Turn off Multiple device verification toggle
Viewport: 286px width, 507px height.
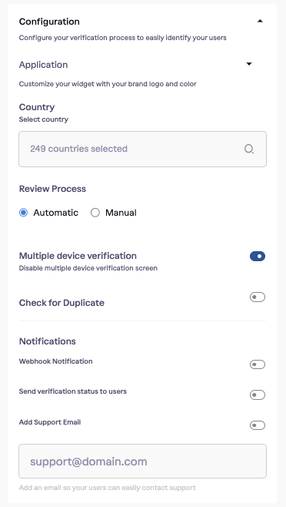coord(258,256)
